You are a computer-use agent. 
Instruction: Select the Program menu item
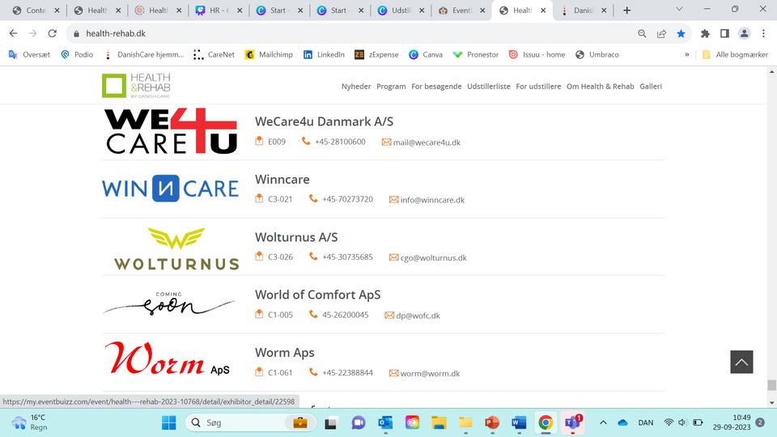391,87
